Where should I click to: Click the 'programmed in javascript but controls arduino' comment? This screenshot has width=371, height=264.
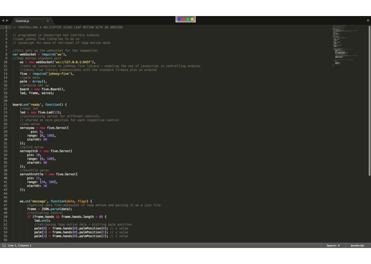point(56,35)
